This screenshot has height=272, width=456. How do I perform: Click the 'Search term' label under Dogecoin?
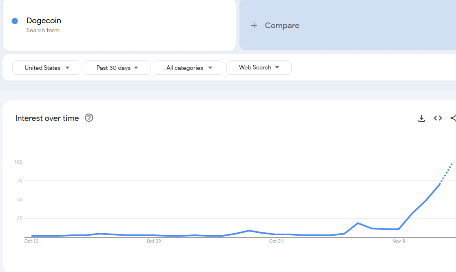[x=43, y=30]
